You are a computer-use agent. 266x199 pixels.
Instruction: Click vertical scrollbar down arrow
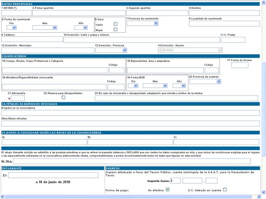pyautogui.click(x=264, y=192)
